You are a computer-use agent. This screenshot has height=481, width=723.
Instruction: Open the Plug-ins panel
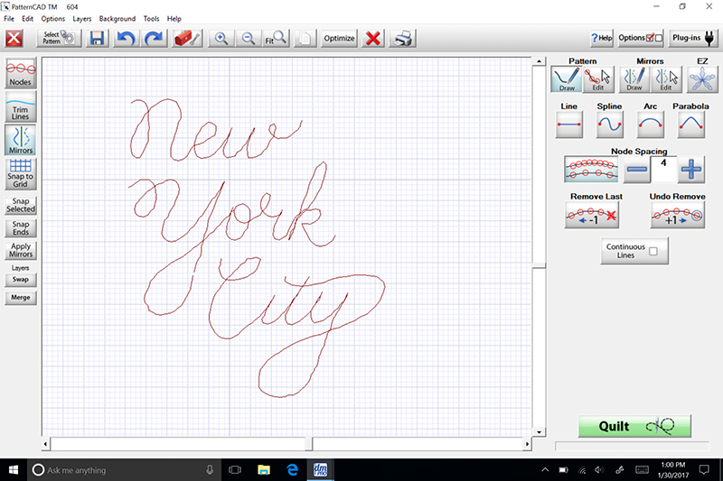pos(693,38)
